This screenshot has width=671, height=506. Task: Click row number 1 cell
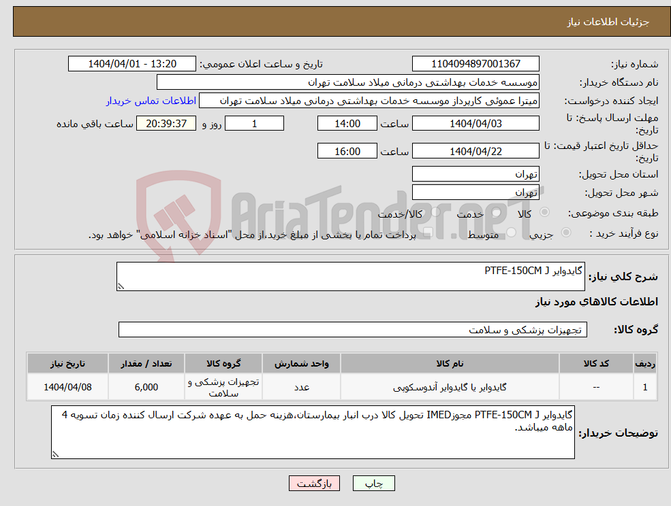(645, 387)
